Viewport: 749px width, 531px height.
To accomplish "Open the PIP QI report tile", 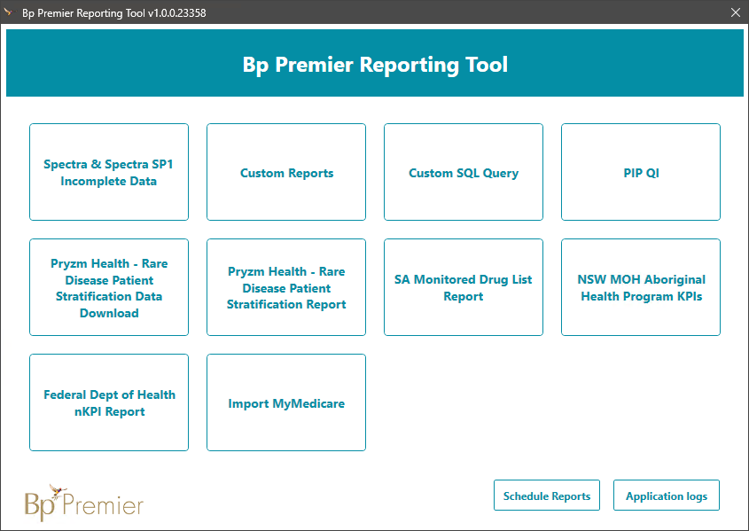I will (641, 172).
